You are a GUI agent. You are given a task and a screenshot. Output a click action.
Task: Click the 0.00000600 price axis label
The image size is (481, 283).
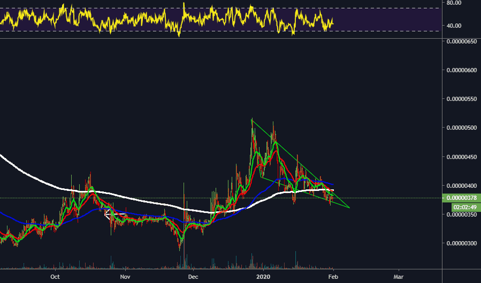click(461, 70)
